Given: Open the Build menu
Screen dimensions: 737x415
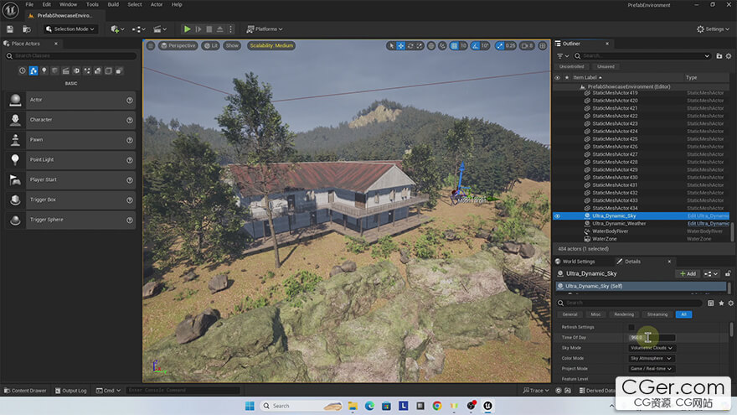Looking at the screenshot, I should pyautogui.click(x=113, y=4).
